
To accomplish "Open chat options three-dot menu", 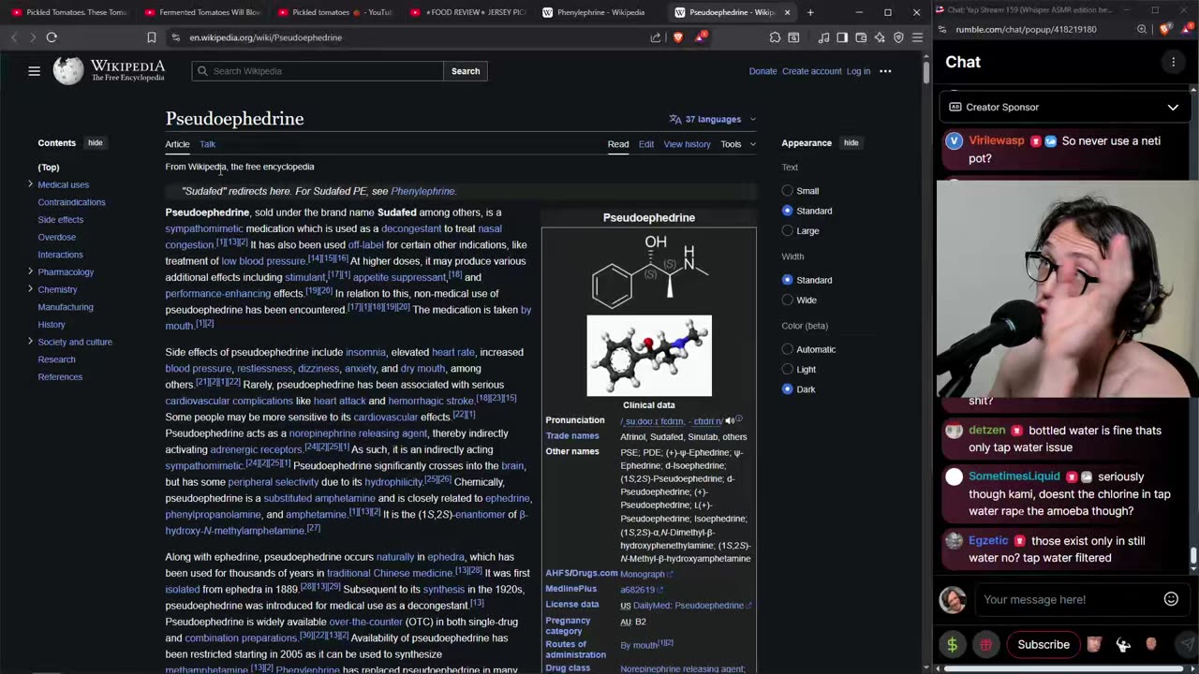I will point(1173,62).
